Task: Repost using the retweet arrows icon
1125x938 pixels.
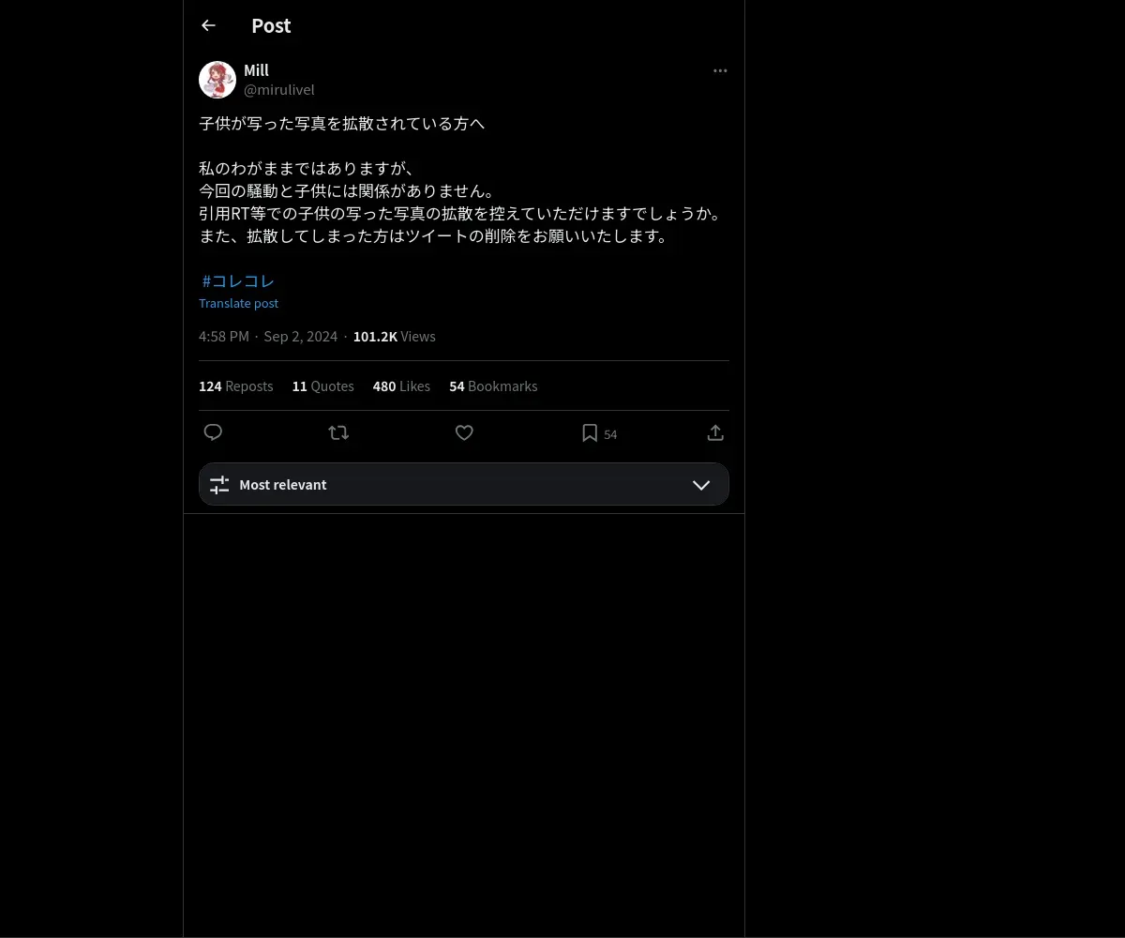Action: pyautogui.click(x=338, y=432)
